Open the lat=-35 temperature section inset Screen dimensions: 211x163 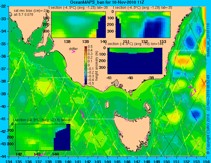(x=143, y=25)
